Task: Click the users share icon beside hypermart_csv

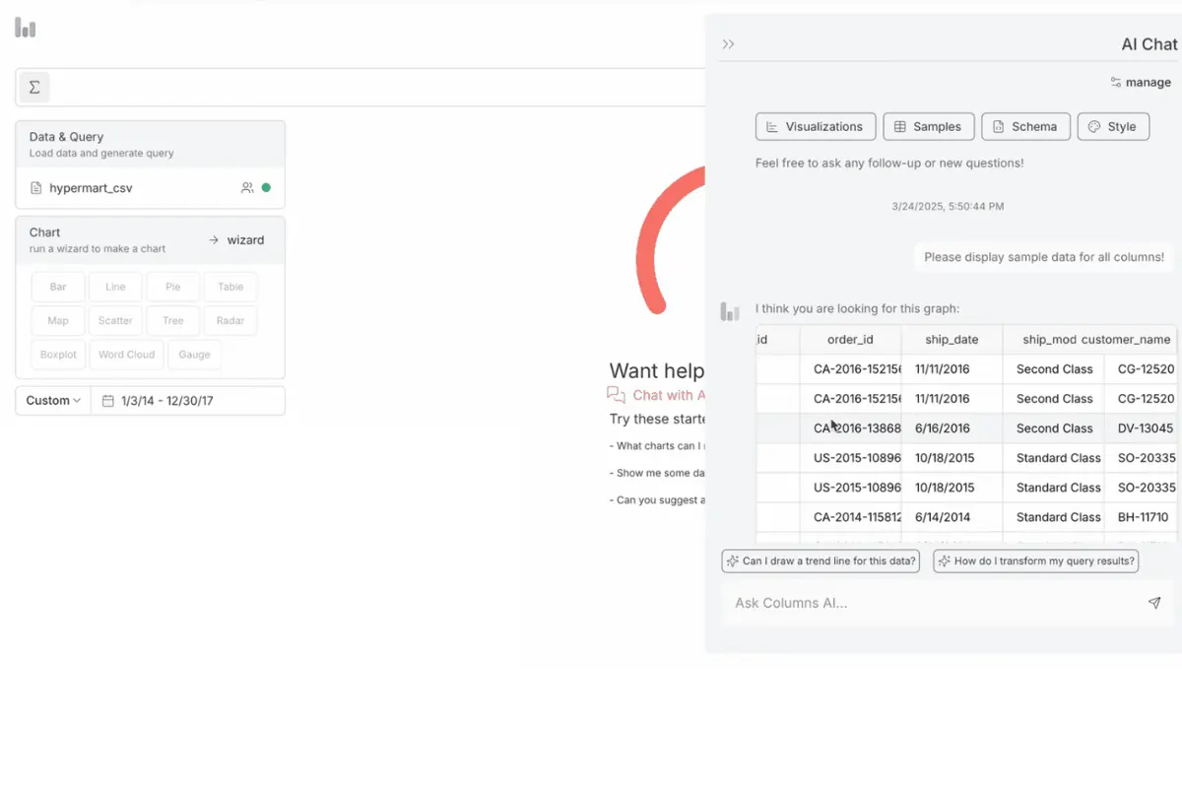Action: [247, 187]
